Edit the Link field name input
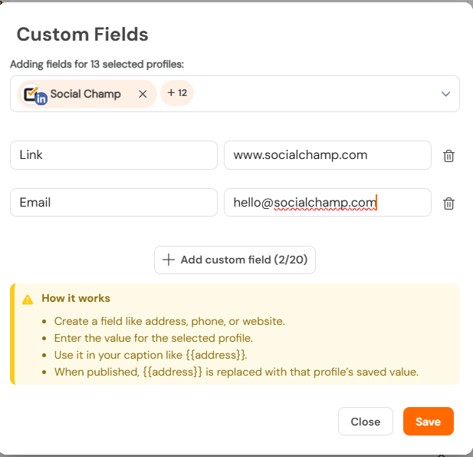This screenshot has height=457, width=473. (113, 155)
